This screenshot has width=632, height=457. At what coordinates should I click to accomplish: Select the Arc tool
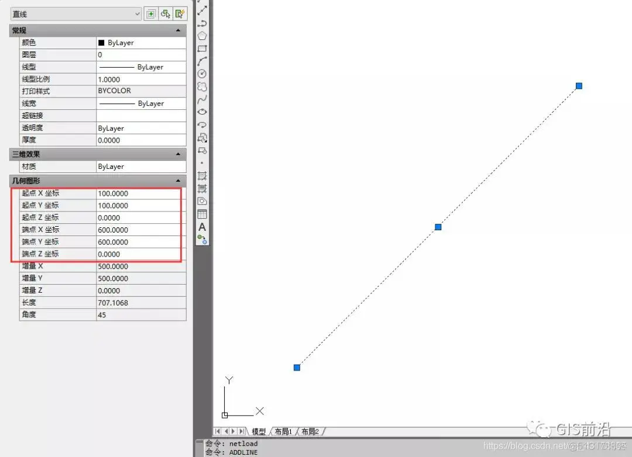(202, 61)
